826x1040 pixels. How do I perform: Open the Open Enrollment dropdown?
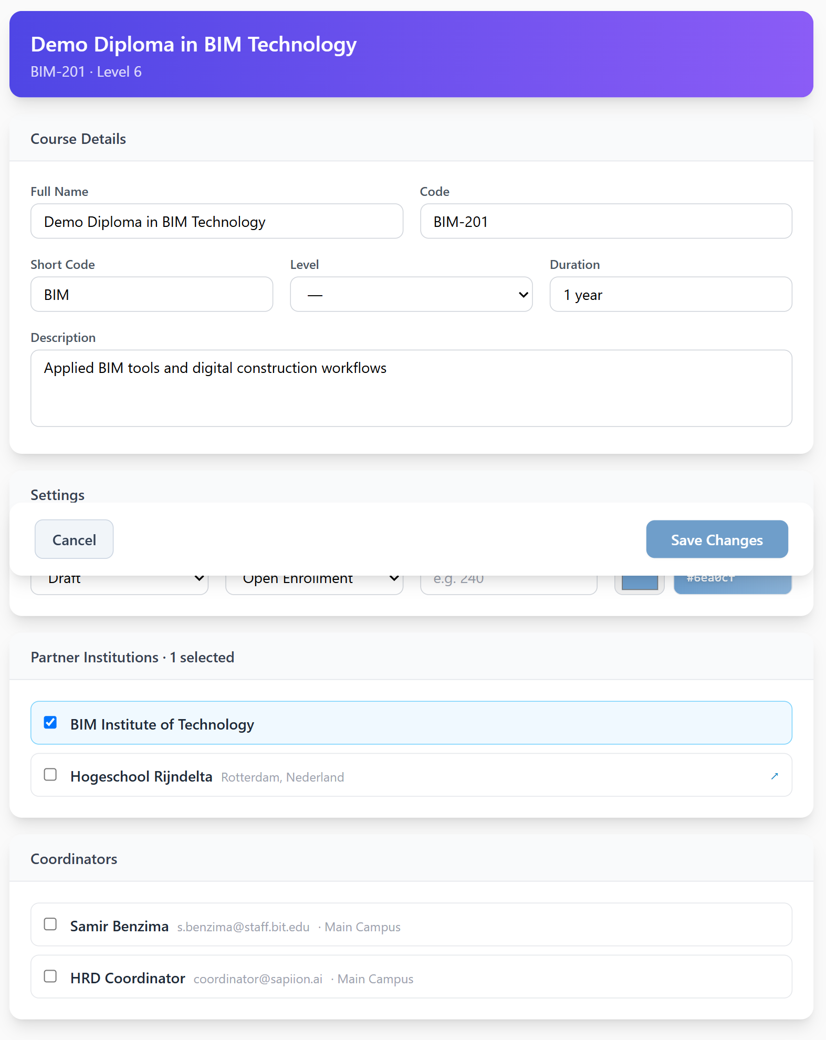point(315,585)
